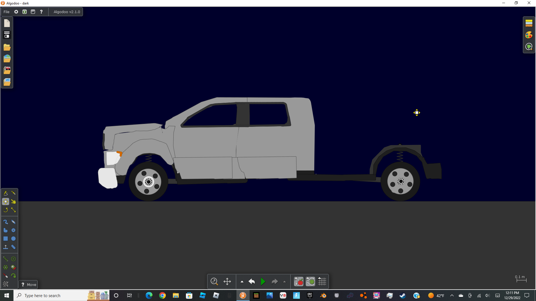Open the File menu
Screen dimensions: 536x301
pos(6,12)
